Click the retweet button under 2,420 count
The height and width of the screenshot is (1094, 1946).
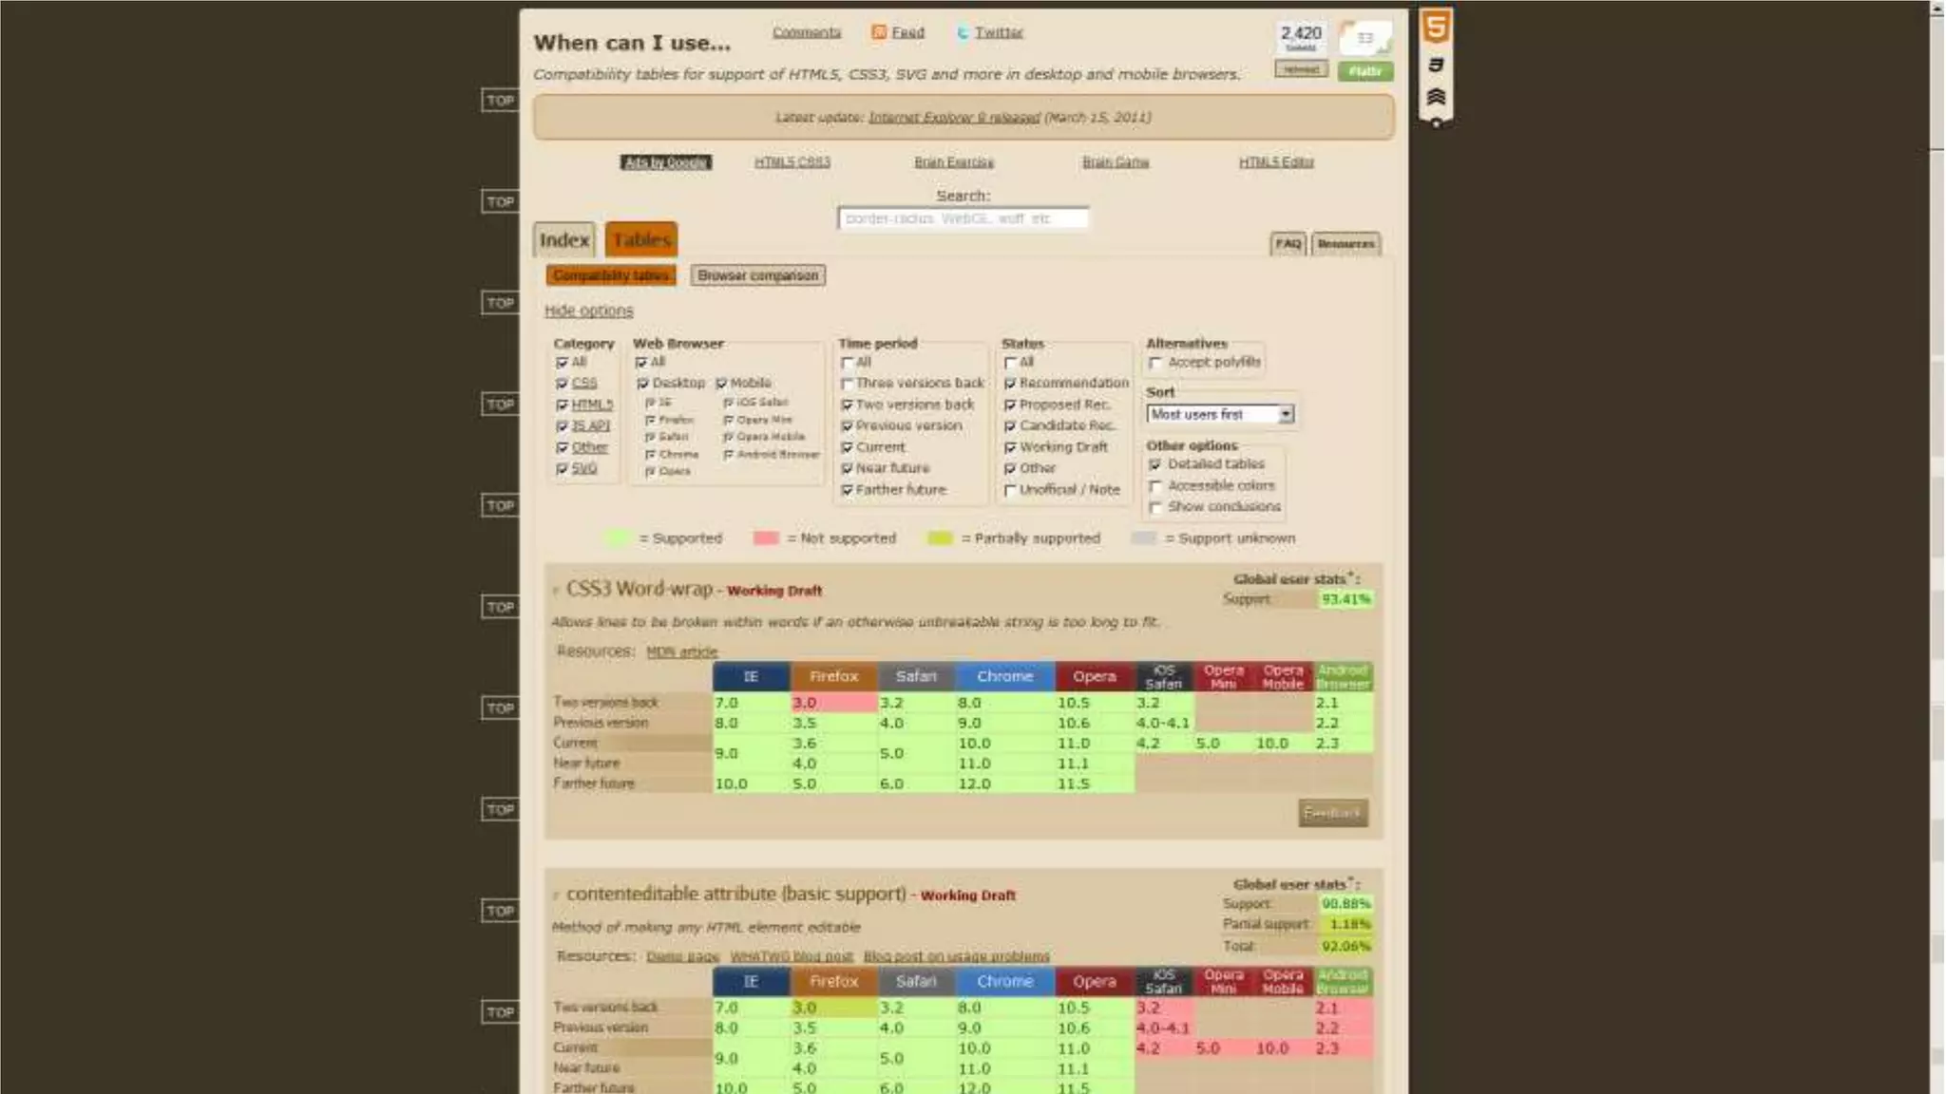[1301, 70]
